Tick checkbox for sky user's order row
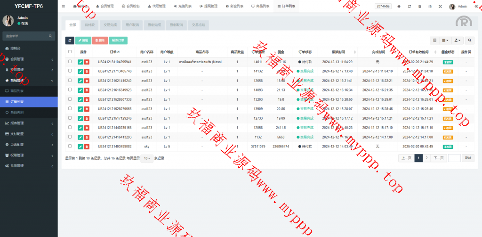The image size is (482, 237). (x=70, y=147)
